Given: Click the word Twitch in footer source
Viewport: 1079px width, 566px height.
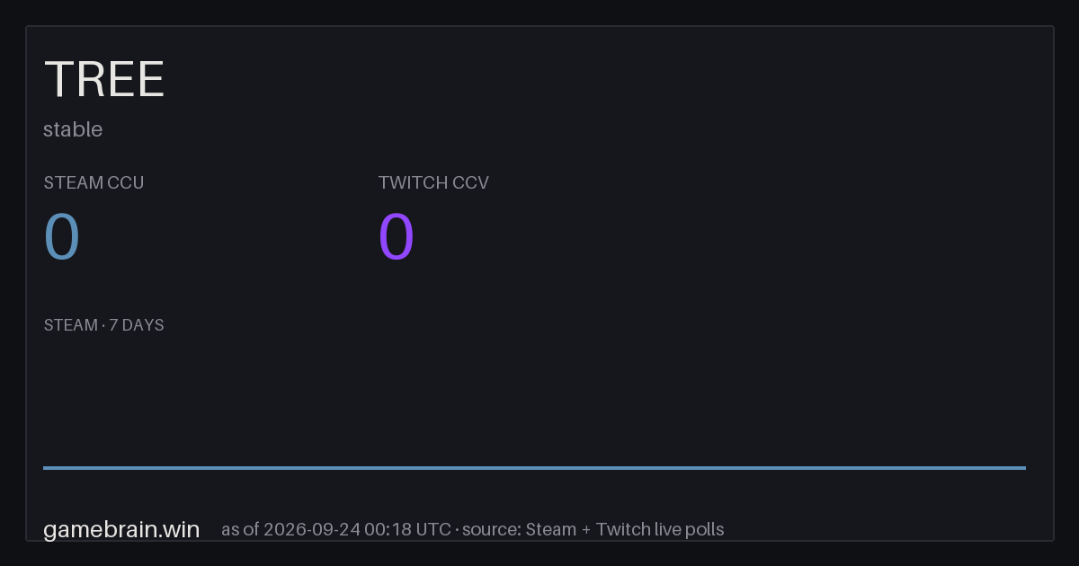Looking at the screenshot, I should pos(622,529).
